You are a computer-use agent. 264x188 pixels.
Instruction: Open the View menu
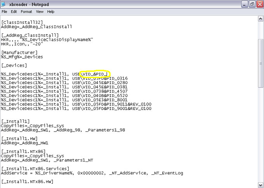pos(40,12)
